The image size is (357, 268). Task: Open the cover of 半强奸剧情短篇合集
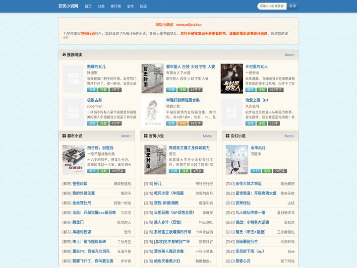(x=152, y=112)
